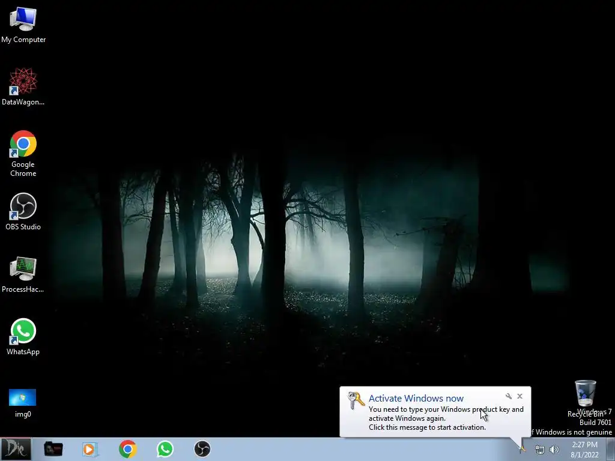Click the "Click this message to start activation" text
Screen dimensions: 615x461
pyautogui.click(x=427, y=427)
